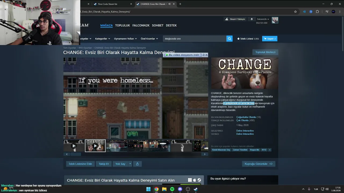The image size is (344, 193).
Task: Open the developer Delve Interactive link
Action: [x=245, y=131]
